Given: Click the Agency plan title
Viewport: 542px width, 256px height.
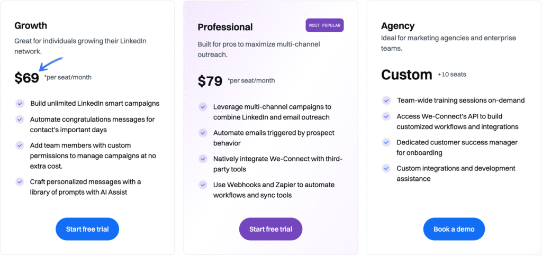Looking at the screenshot, I should [x=398, y=26].
